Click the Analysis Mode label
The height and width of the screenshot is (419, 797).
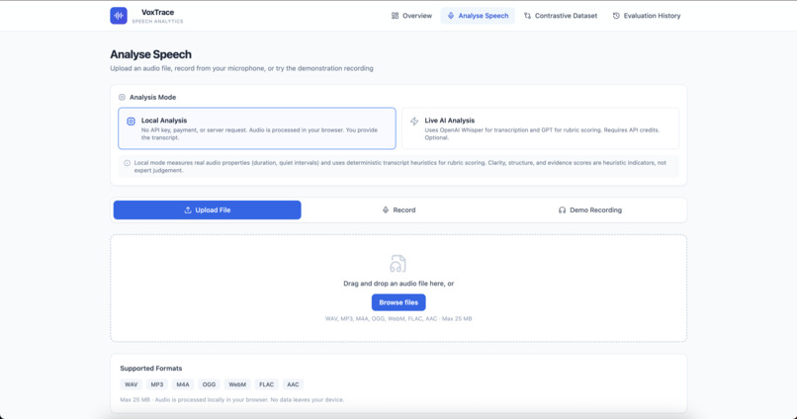(152, 97)
